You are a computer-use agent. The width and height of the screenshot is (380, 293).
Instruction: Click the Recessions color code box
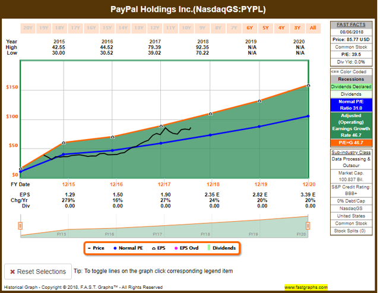pos(351,79)
